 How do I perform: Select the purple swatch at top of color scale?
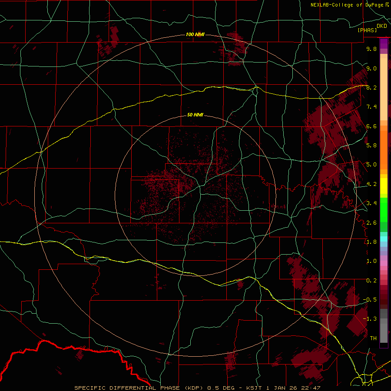click(x=384, y=43)
